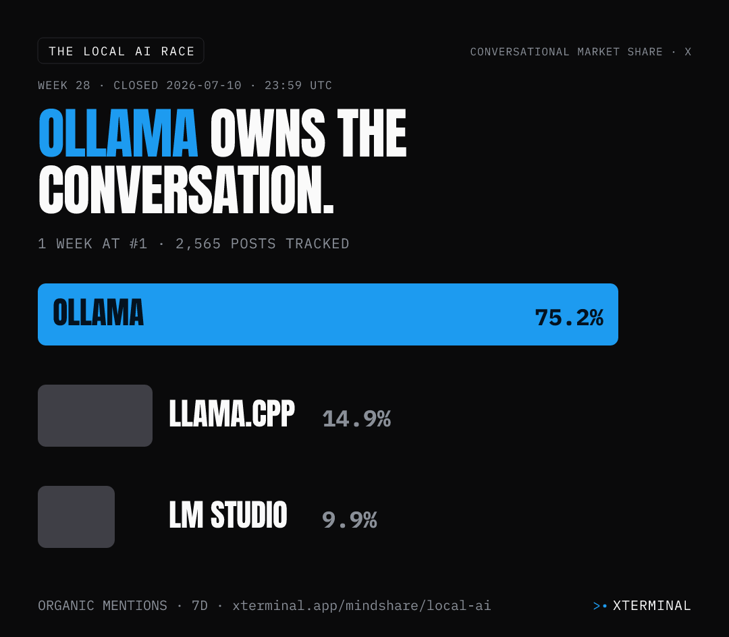Click the 14.9% share value
Image resolution: width=729 pixels, height=637 pixels.
[356, 418]
